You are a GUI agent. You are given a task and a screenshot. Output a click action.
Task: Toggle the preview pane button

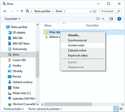111,19
